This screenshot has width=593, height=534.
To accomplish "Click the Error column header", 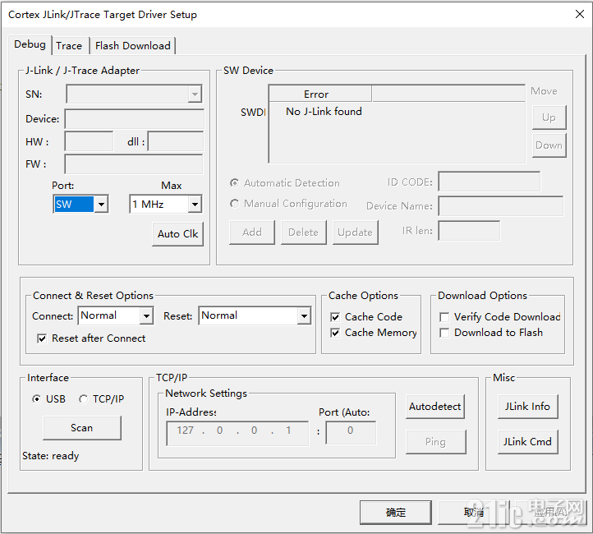I will (320, 94).
